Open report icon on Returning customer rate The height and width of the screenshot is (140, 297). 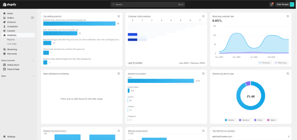point(288,16)
